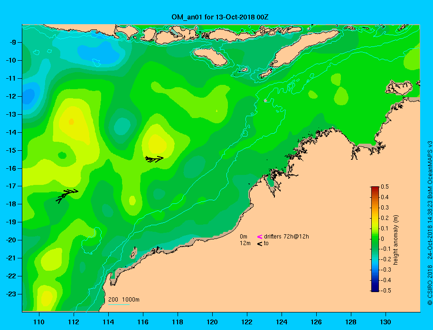Click the magenta drifter arrow legend symbol
The height and width of the screenshot is (330, 433).
point(260,237)
